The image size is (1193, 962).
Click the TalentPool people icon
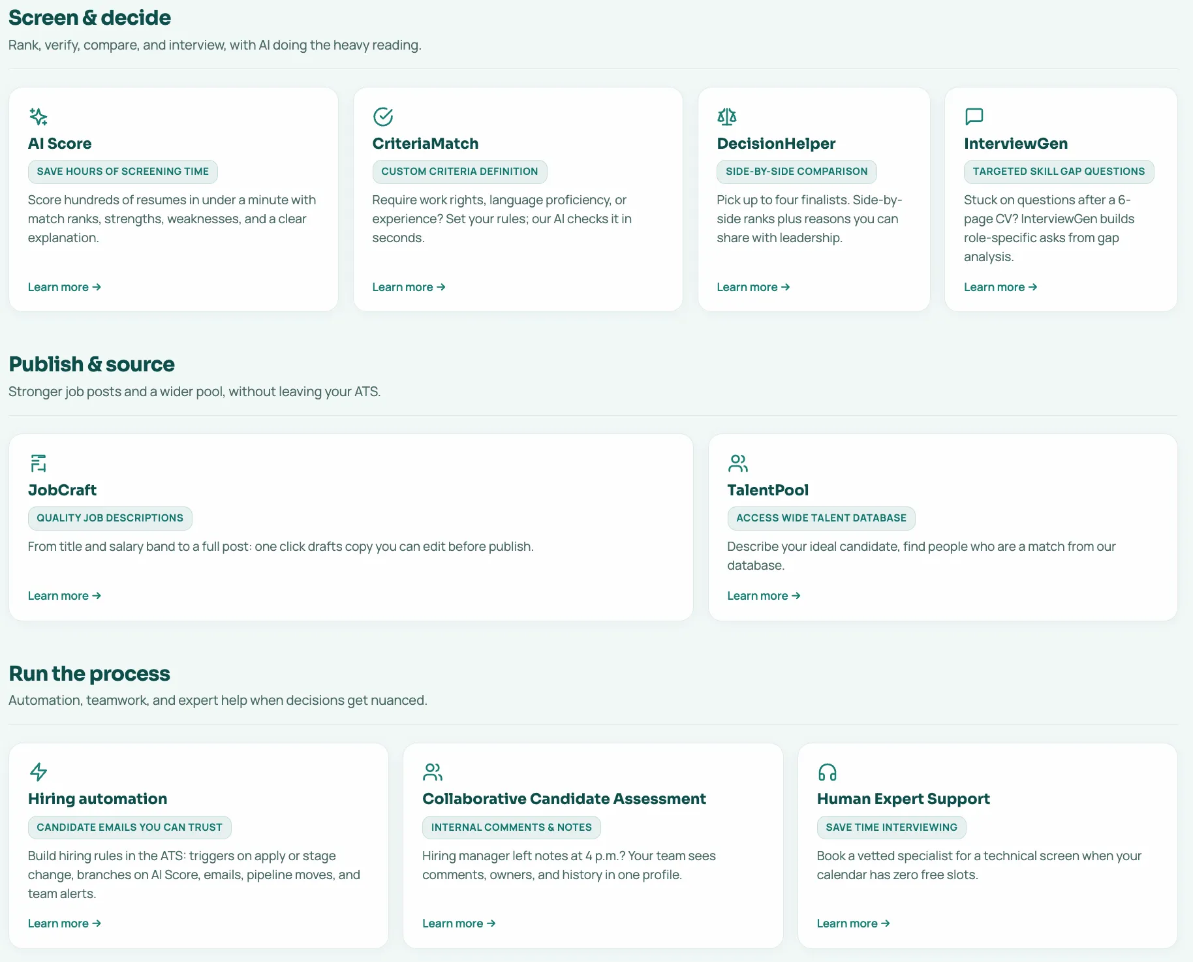click(738, 463)
